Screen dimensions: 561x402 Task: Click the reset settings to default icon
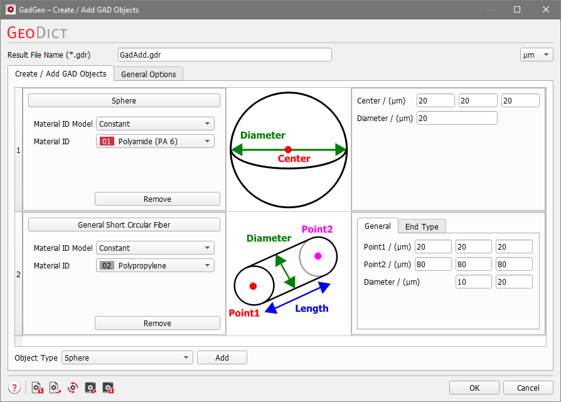73,388
